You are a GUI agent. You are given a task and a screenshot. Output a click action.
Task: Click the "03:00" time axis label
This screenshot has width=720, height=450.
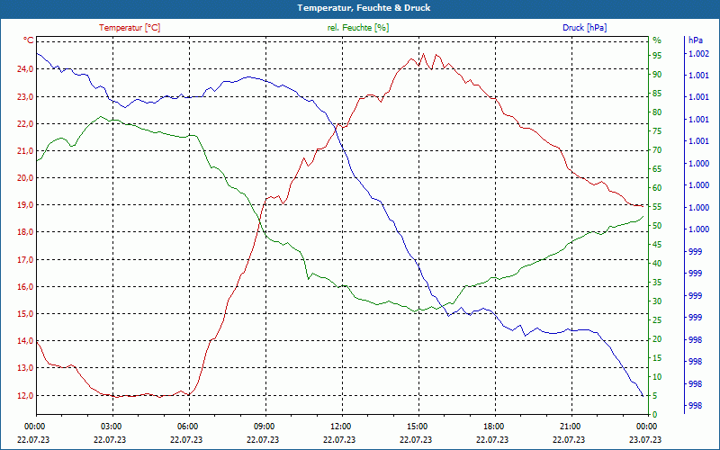tap(111, 426)
